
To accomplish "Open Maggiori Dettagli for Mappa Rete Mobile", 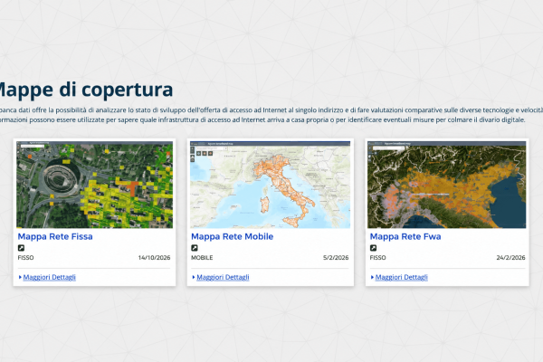I will (x=223, y=277).
